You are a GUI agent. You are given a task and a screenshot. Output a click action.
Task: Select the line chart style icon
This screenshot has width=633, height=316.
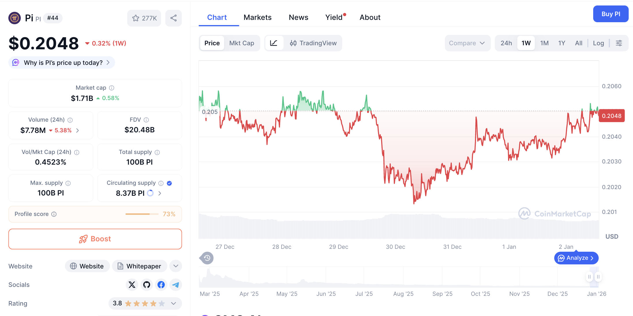coord(274,43)
